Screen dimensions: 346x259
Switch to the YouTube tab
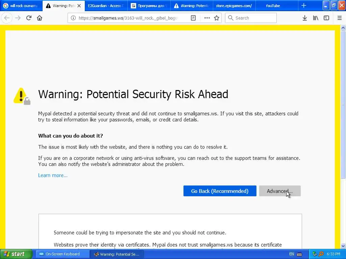pyautogui.click(x=277, y=6)
